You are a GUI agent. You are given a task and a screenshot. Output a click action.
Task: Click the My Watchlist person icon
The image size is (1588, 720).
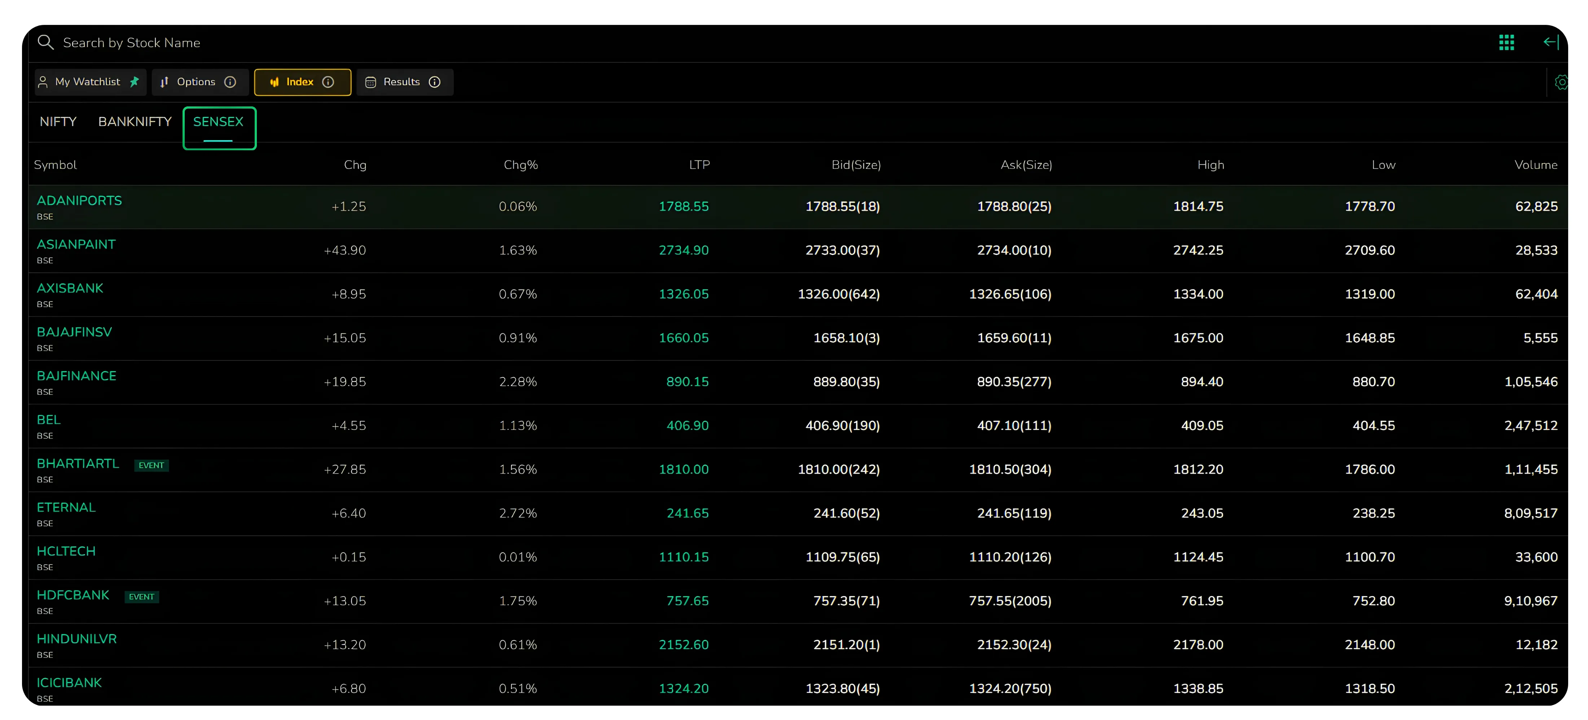[43, 82]
